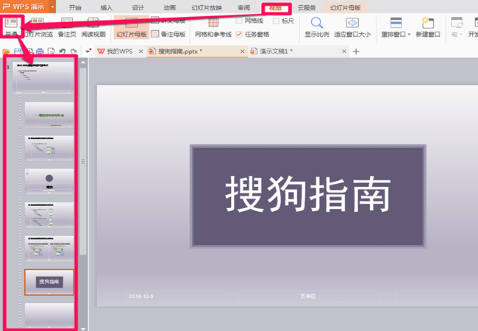Uncheck the Task Pane (任务窗格) checkbox

(239, 34)
